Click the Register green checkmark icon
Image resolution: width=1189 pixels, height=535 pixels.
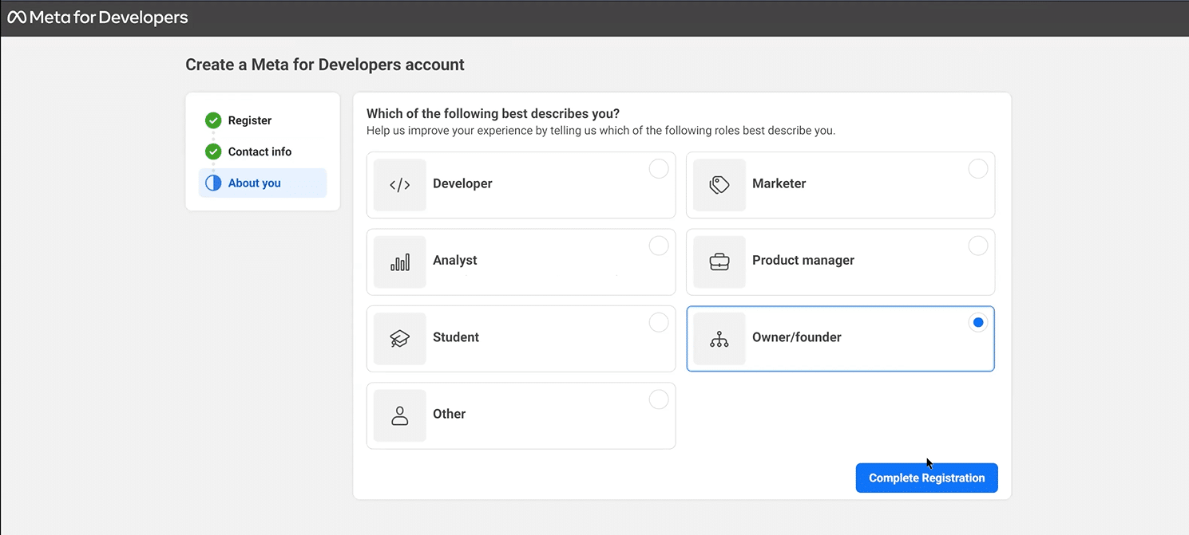213,120
